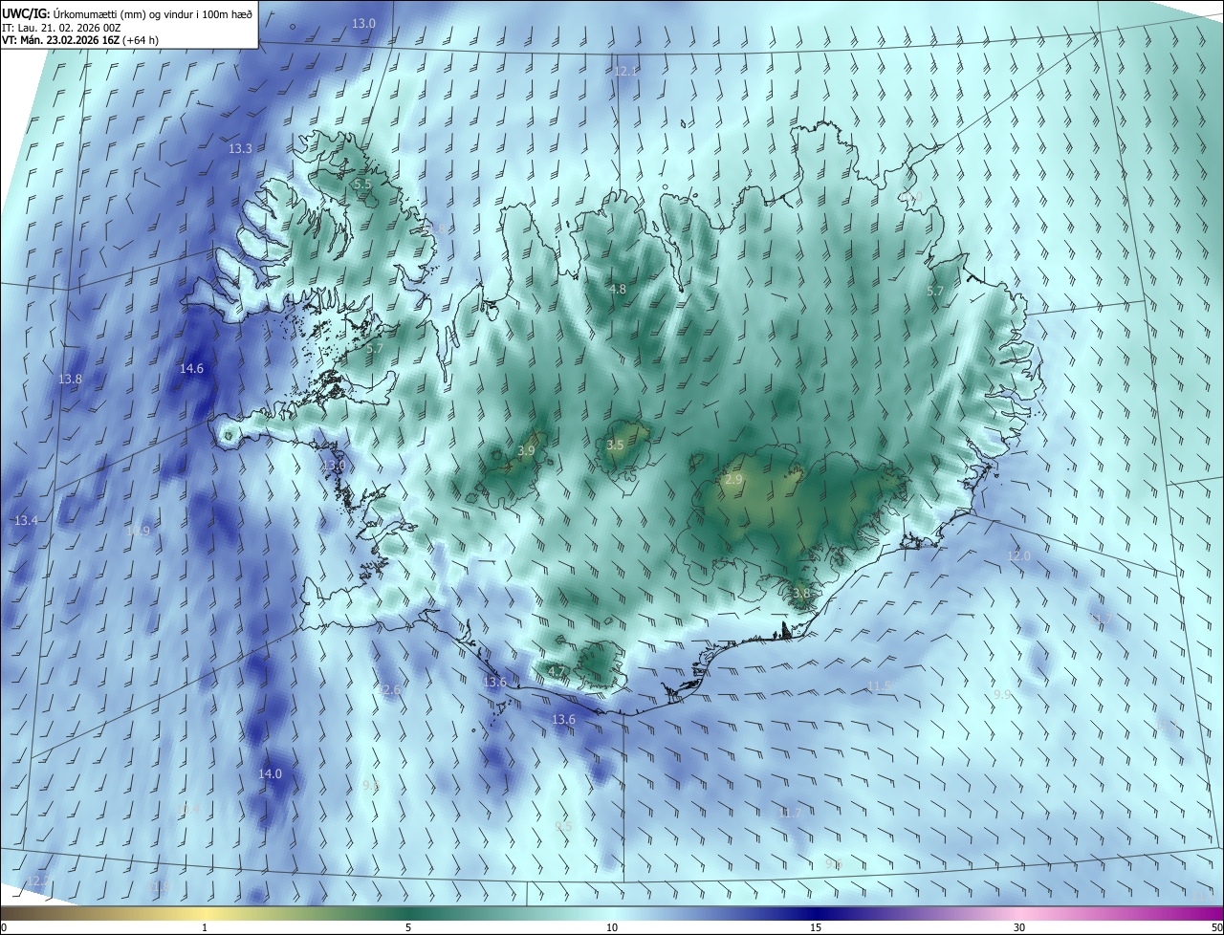This screenshot has width=1224, height=935.
Task: Click the initial time line 'IT: Lau. 21. 02. 2026 00Z'
Action: pyautogui.click(x=60, y=28)
